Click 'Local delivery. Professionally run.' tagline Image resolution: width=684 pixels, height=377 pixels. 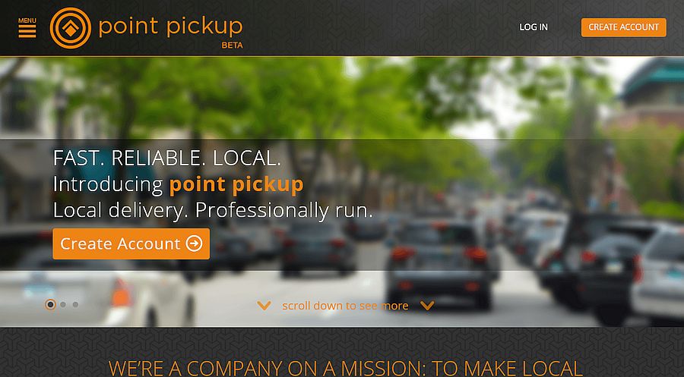pos(213,211)
